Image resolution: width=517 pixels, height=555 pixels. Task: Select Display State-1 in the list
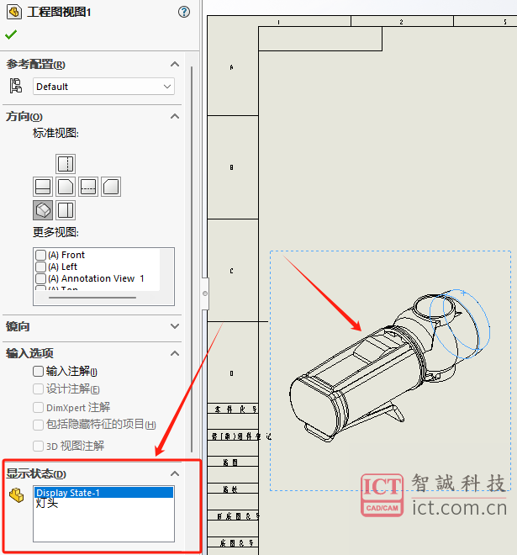(x=103, y=492)
